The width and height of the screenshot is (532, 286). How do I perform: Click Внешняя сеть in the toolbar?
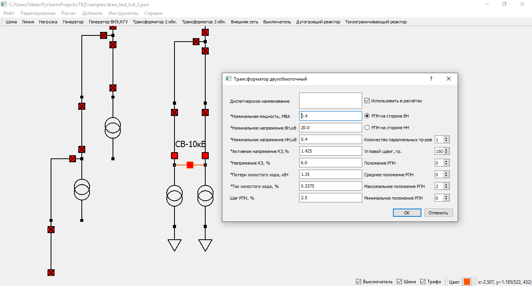(245, 22)
